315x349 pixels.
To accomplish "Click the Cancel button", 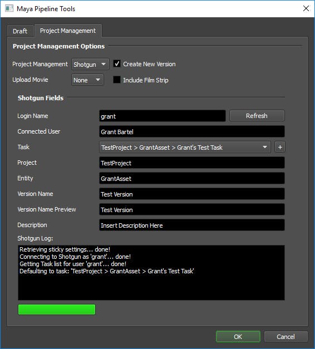I will click(x=286, y=337).
